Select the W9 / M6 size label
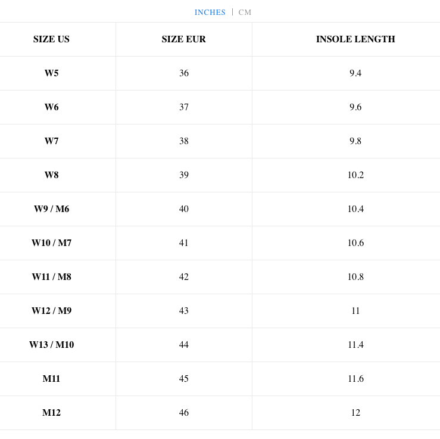440x439 pixels. pos(51,209)
